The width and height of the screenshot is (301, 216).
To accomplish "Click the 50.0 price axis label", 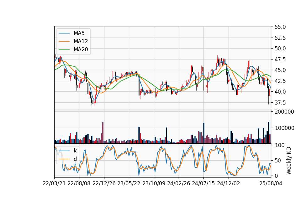I will [280, 49].
